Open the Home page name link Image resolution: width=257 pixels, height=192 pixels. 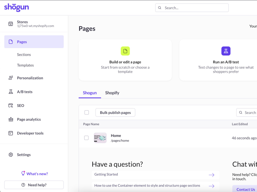[116, 136]
